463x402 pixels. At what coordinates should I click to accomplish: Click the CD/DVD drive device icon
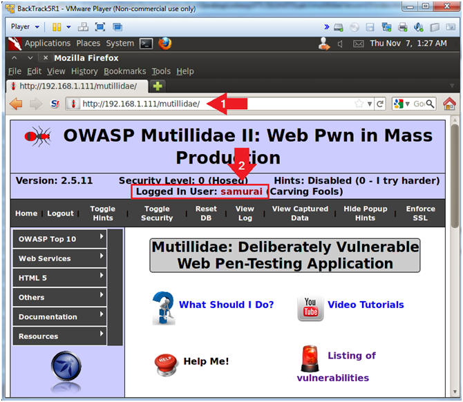pyautogui.click(x=355, y=28)
